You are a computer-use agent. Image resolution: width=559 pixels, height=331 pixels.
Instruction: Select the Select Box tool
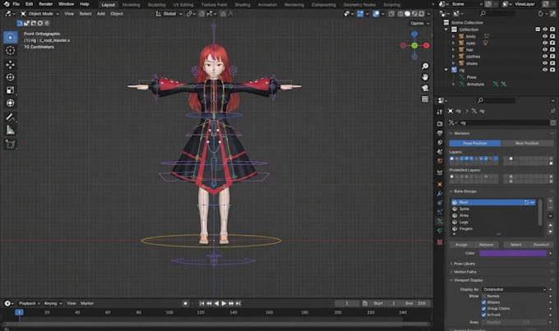pyautogui.click(x=11, y=38)
